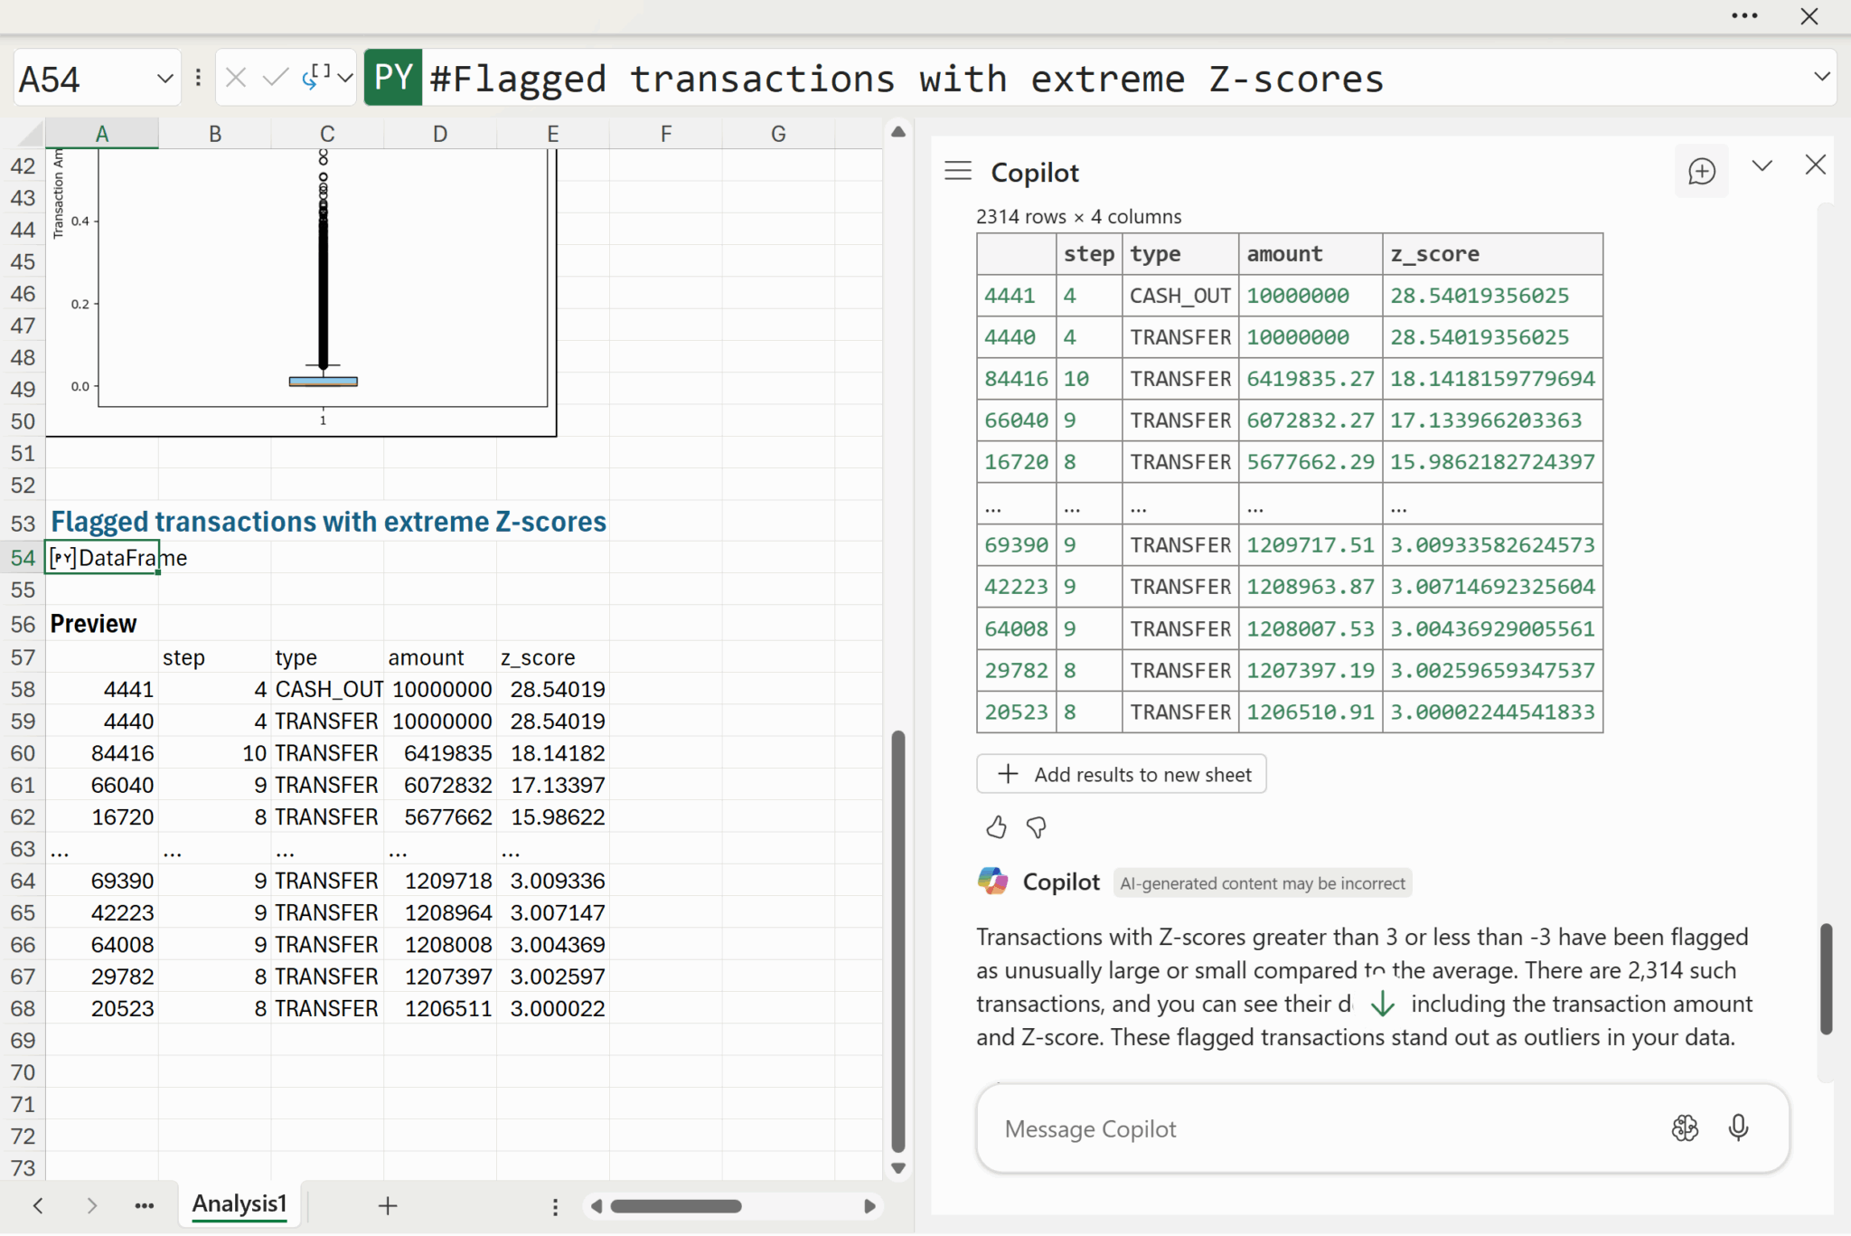
Task: Click the horizontal scrollbar thumb
Action: (675, 1206)
